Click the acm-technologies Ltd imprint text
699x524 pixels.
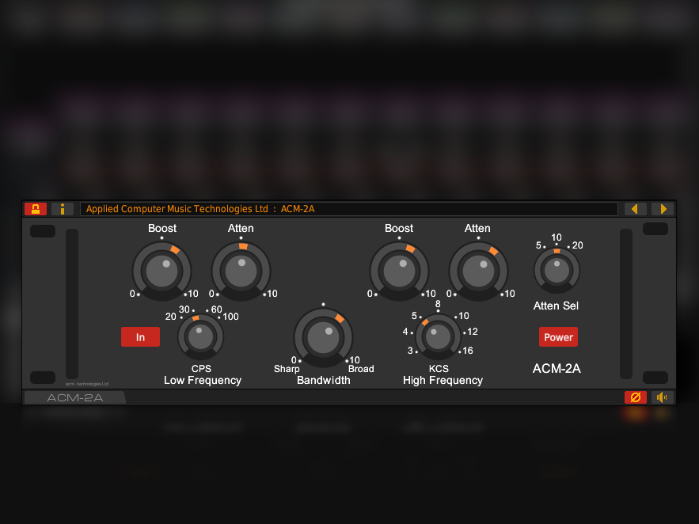87,382
